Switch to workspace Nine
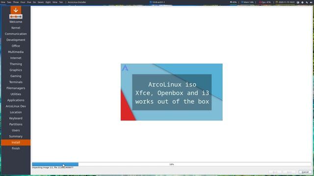This screenshot has height=176, width=314. click(55, 2)
